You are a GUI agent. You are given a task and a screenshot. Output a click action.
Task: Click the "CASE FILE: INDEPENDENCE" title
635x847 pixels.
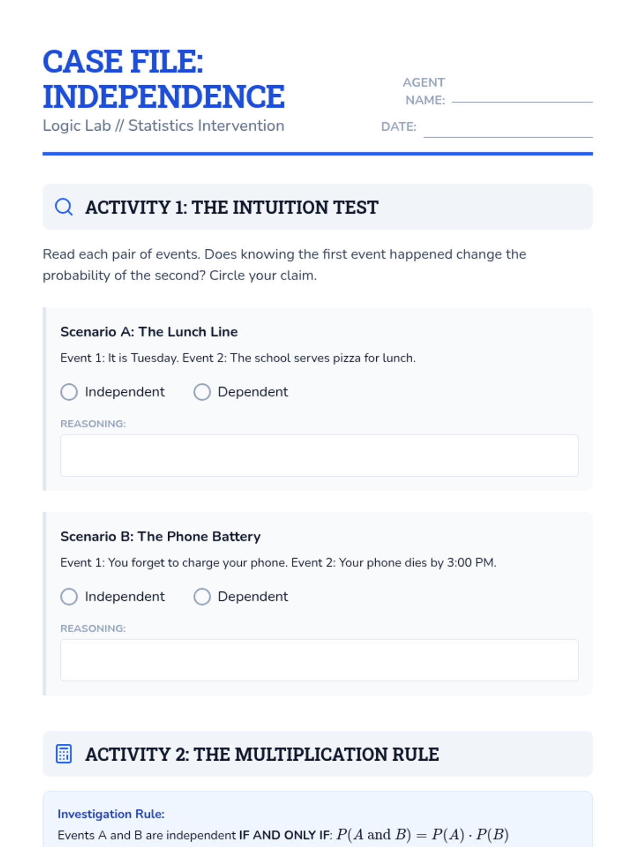[x=164, y=79]
